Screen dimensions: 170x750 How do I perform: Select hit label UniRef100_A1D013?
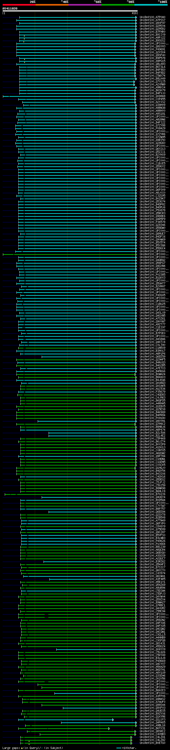(152, 447)
